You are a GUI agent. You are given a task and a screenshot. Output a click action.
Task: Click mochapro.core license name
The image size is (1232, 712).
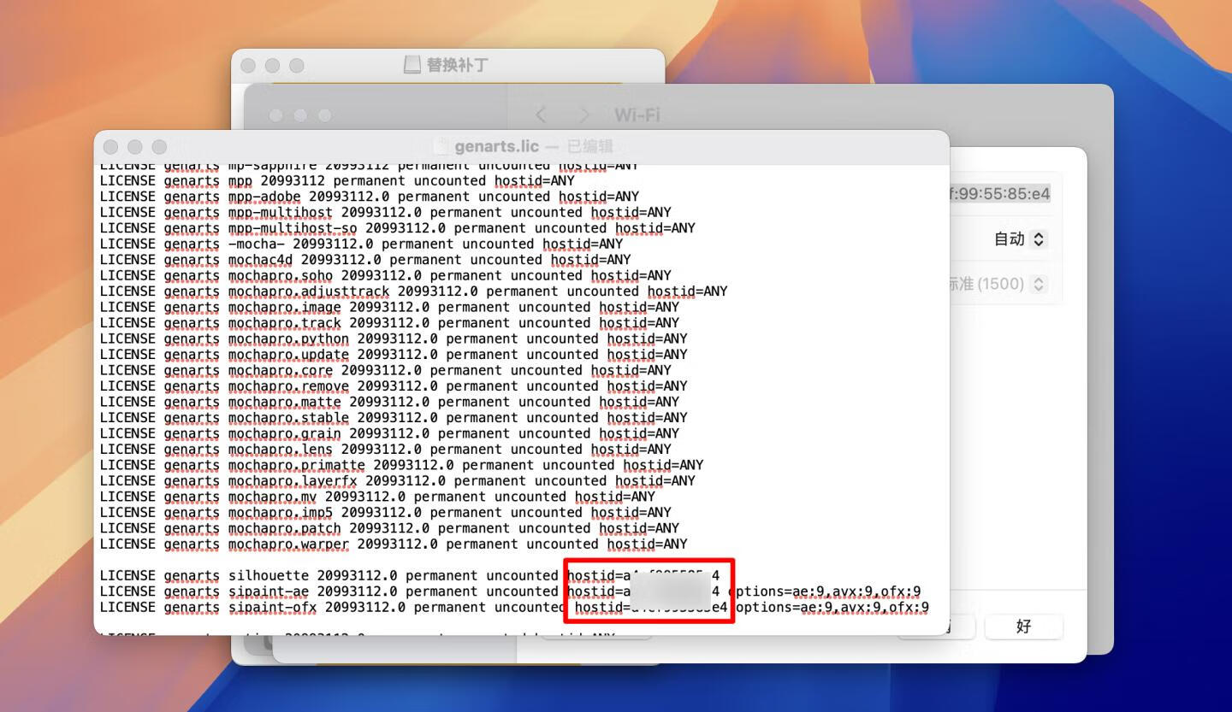click(281, 370)
